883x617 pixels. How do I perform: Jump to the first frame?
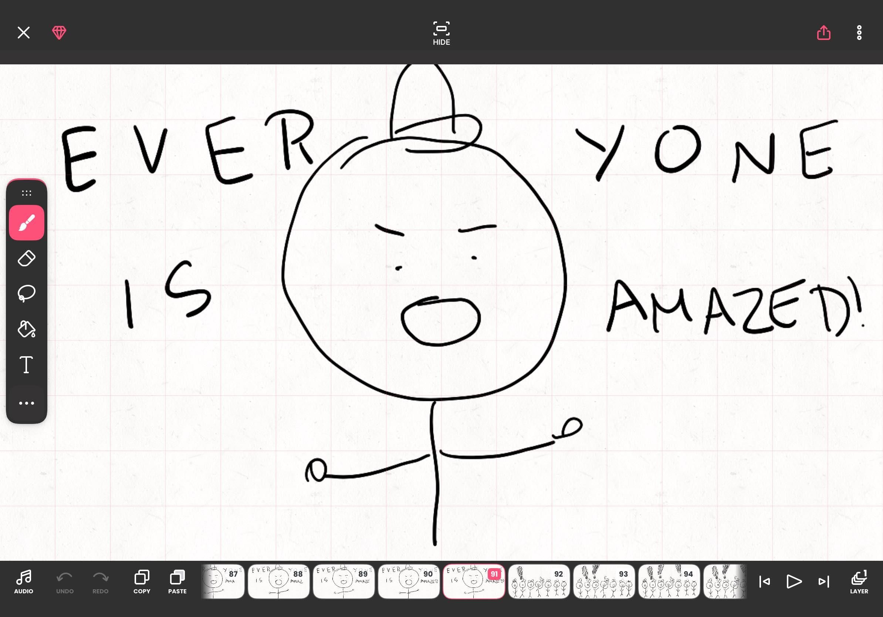pyautogui.click(x=765, y=581)
